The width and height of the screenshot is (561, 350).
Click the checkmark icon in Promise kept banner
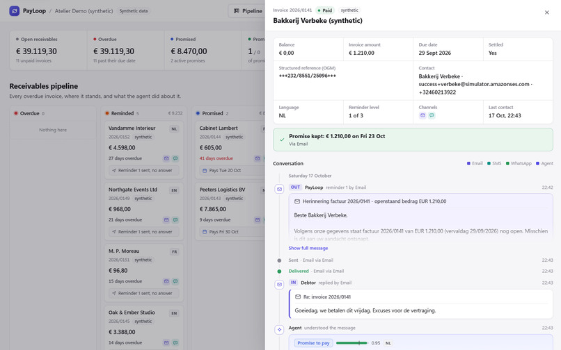pos(282,140)
